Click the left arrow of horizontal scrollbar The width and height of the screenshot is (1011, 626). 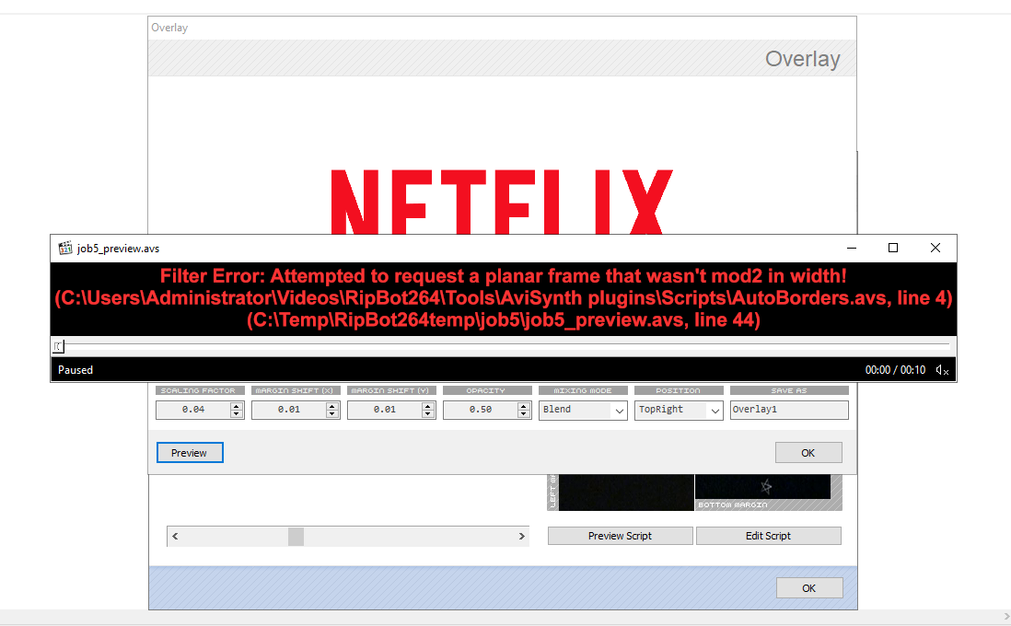click(x=175, y=537)
